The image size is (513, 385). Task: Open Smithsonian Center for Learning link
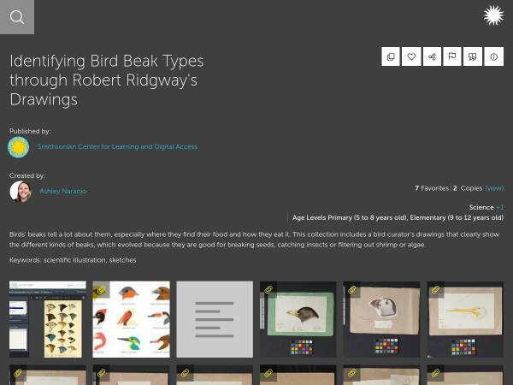point(117,146)
